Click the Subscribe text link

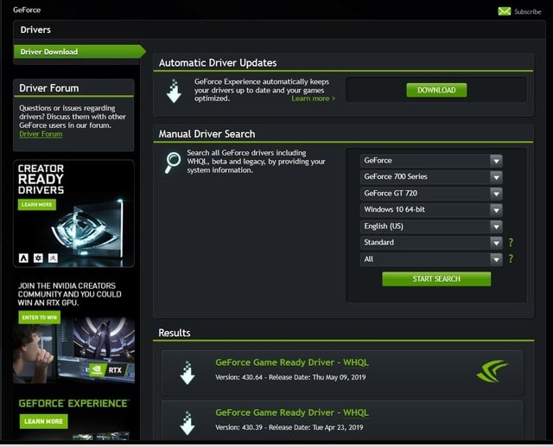click(528, 11)
